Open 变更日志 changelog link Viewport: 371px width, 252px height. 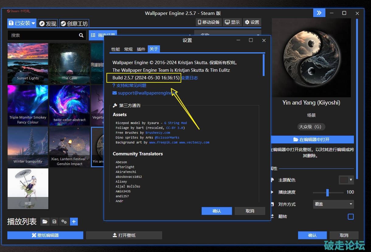click(x=189, y=78)
